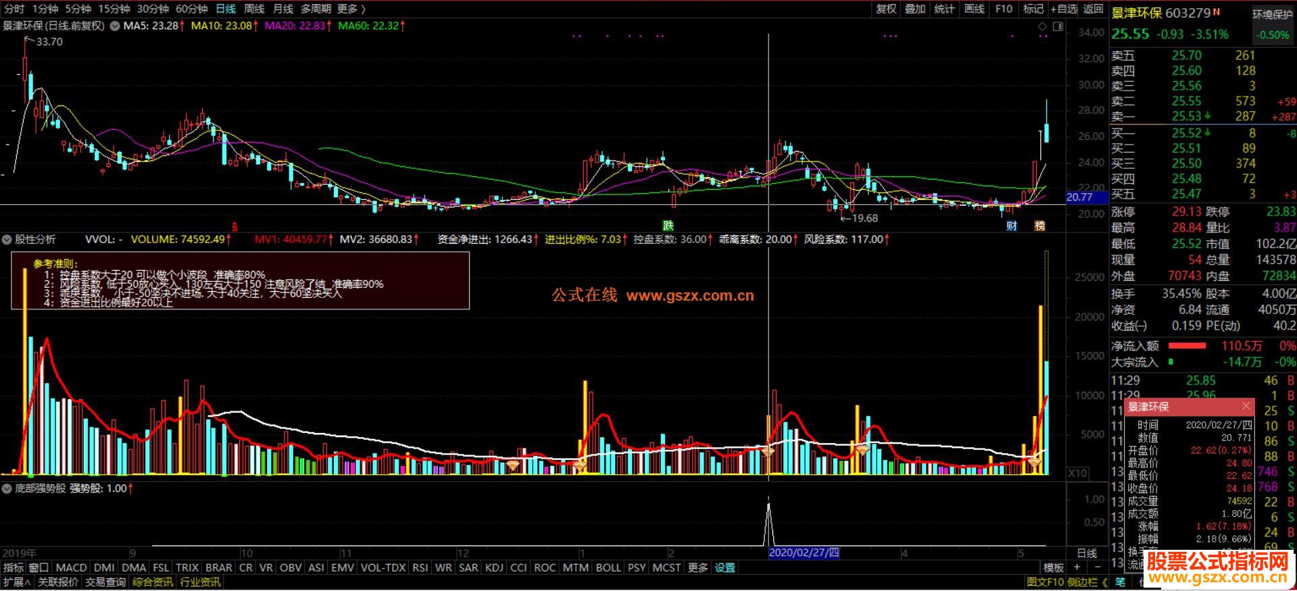
Task: Click the + zoom-in button beside 模板
Action: [1077, 567]
